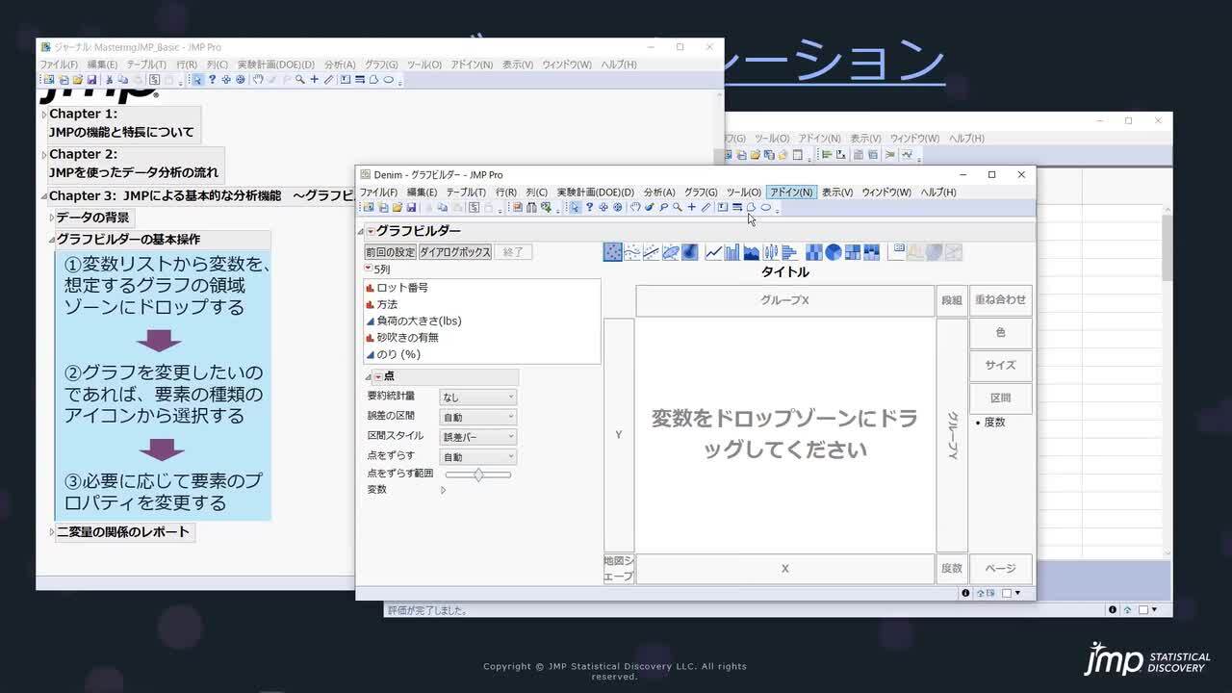Image resolution: width=1232 pixels, height=693 pixels.
Task: Collapse the グラフビルダーの基本操作 section
Action: pyautogui.click(x=52, y=240)
